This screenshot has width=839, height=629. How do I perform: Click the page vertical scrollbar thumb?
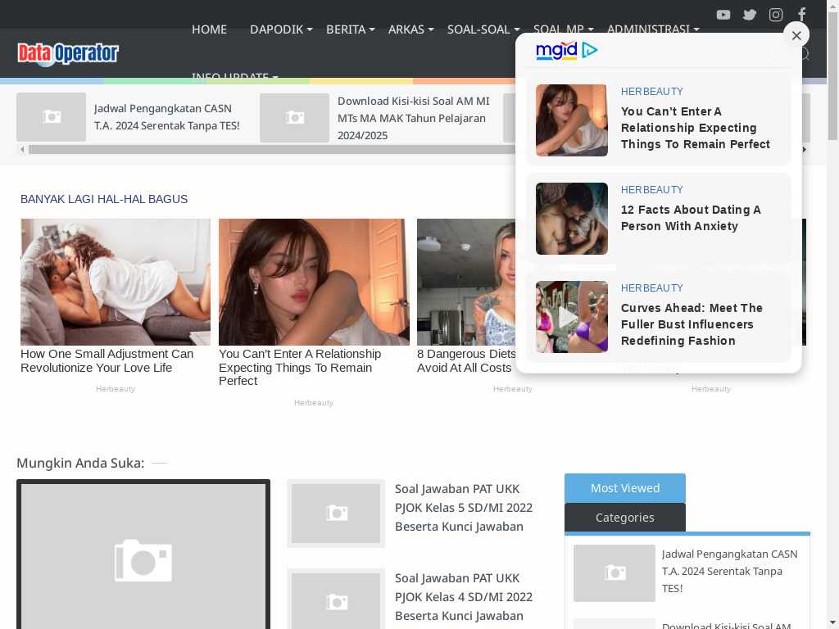click(x=833, y=75)
